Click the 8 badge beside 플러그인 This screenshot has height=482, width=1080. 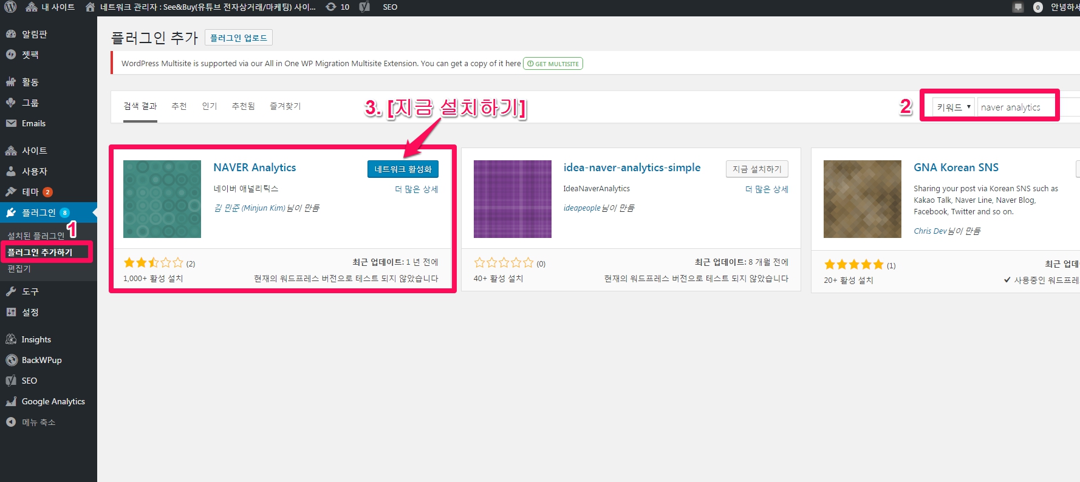[x=65, y=212]
